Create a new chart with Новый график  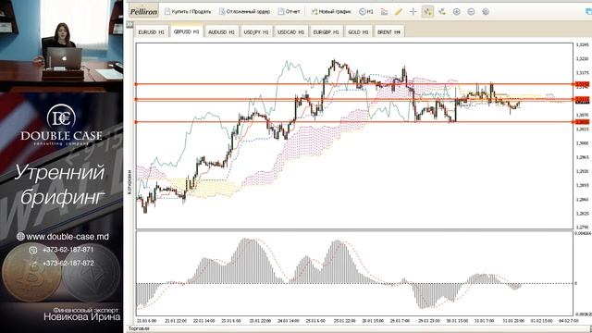[x=331, y=12]
